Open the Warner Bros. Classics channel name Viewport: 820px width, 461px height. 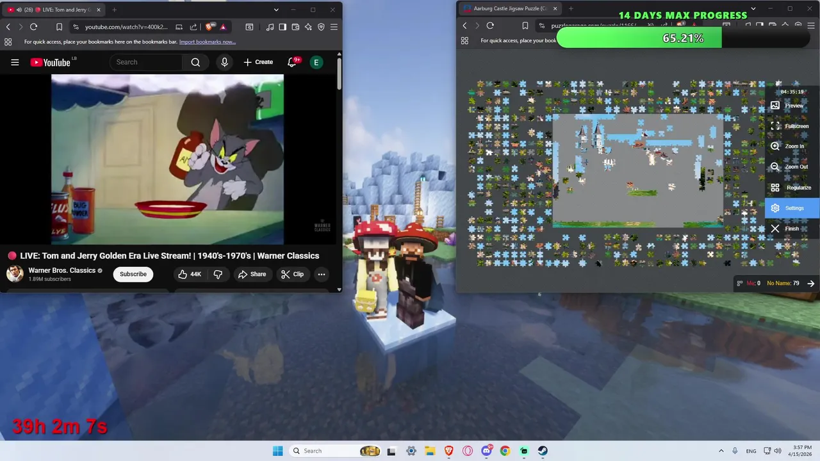[x=62, y=270]
